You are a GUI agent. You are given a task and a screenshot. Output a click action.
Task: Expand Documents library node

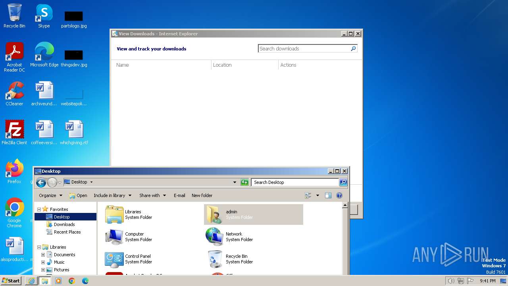point(43,255)
